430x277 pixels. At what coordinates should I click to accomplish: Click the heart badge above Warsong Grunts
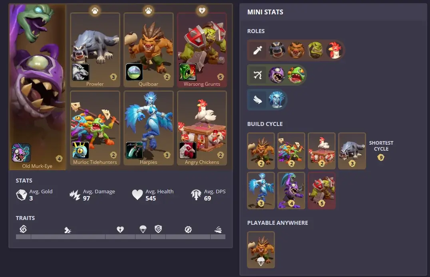click(x=202, y=11)
